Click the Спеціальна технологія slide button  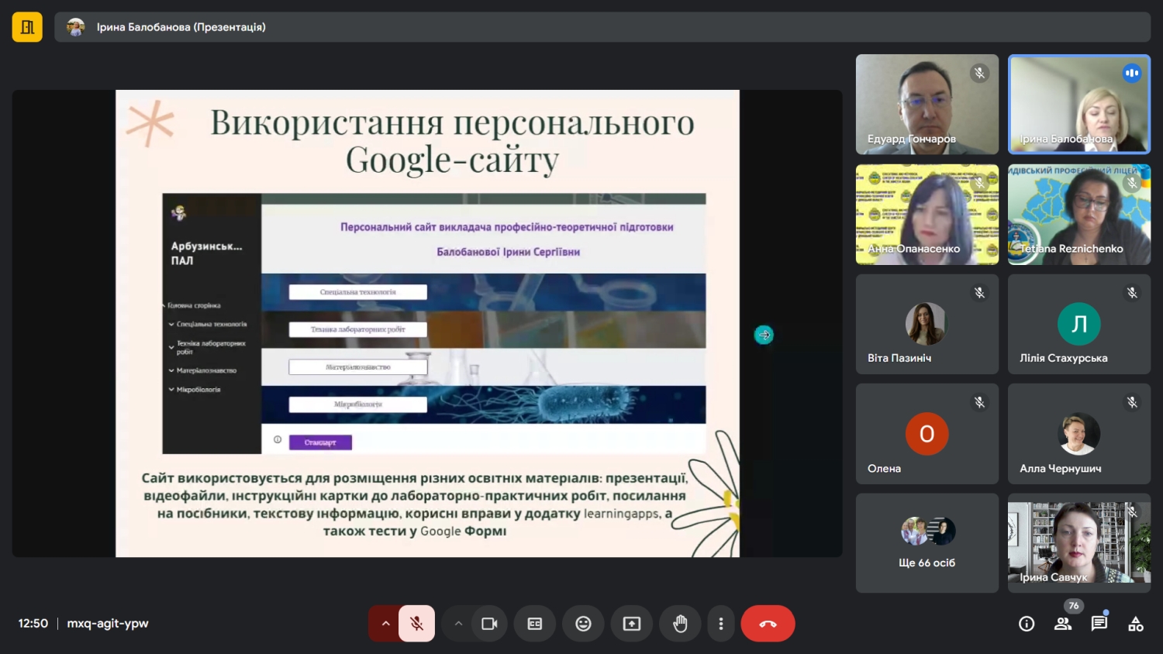coord(358,292)
